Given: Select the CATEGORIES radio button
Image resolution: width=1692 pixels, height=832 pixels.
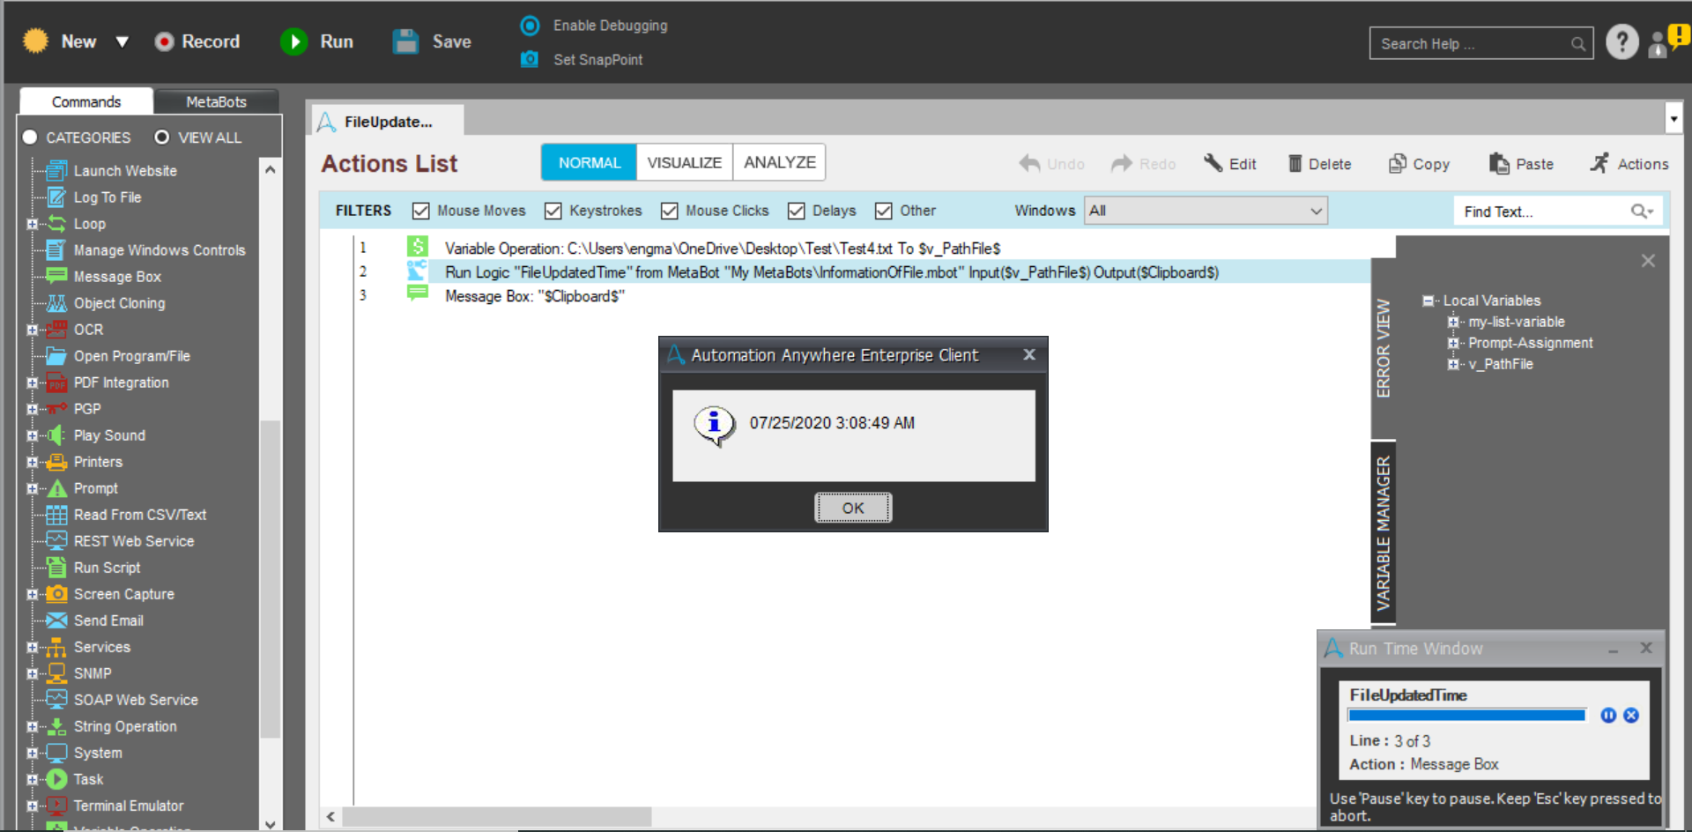Looking at the screenshot, I should click(30, 137).
